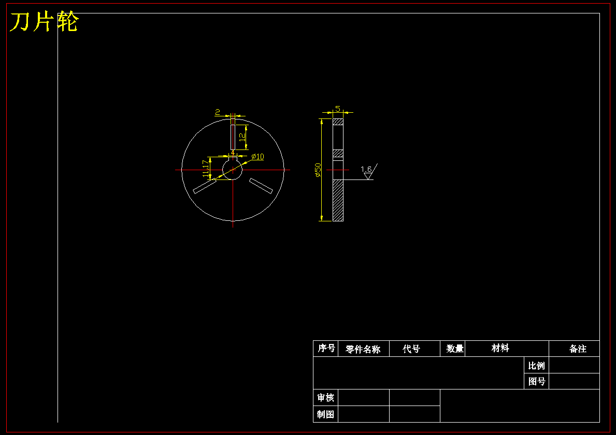Click the slot width dimension 2
The image size is (616, 435).
(x=218, y=112)
